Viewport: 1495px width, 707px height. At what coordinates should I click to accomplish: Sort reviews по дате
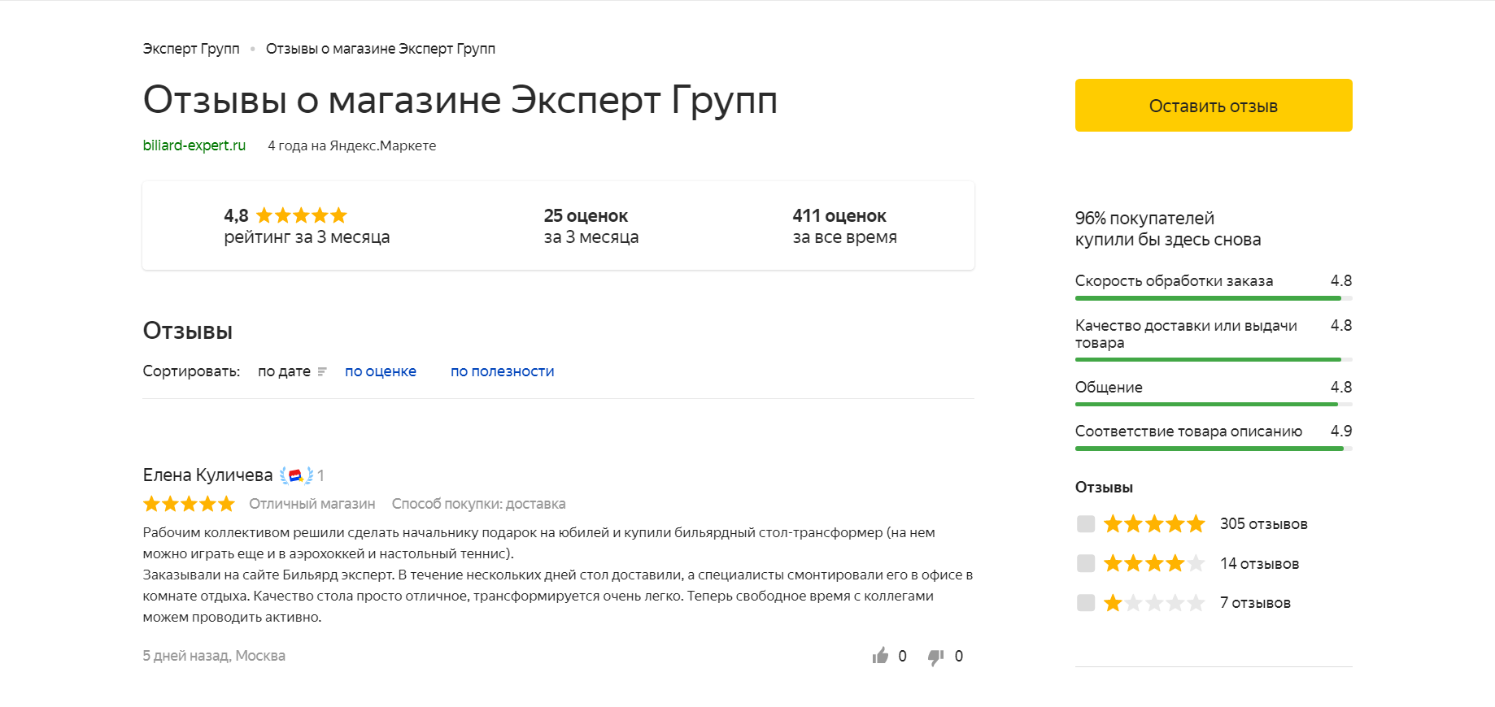(x=284, y=371)
